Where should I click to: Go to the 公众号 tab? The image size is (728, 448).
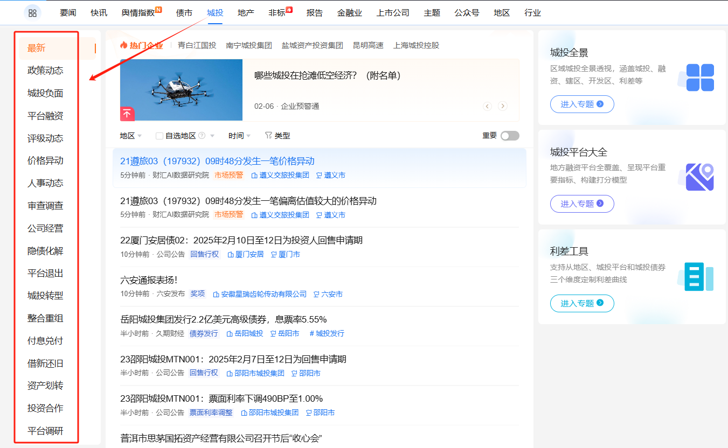467,12
